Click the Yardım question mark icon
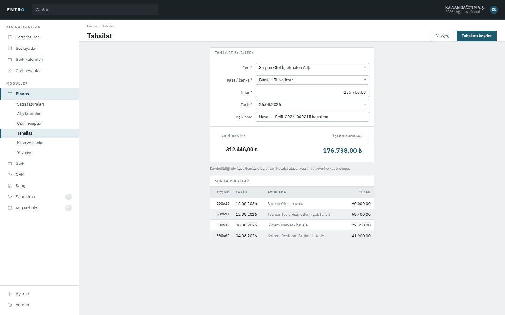The image size is (505, 315). (x=10, y=305)
